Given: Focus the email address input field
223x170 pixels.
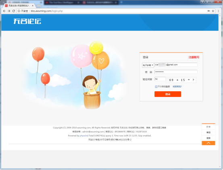Looking at the screenshot, I should [x=176, y=65].
